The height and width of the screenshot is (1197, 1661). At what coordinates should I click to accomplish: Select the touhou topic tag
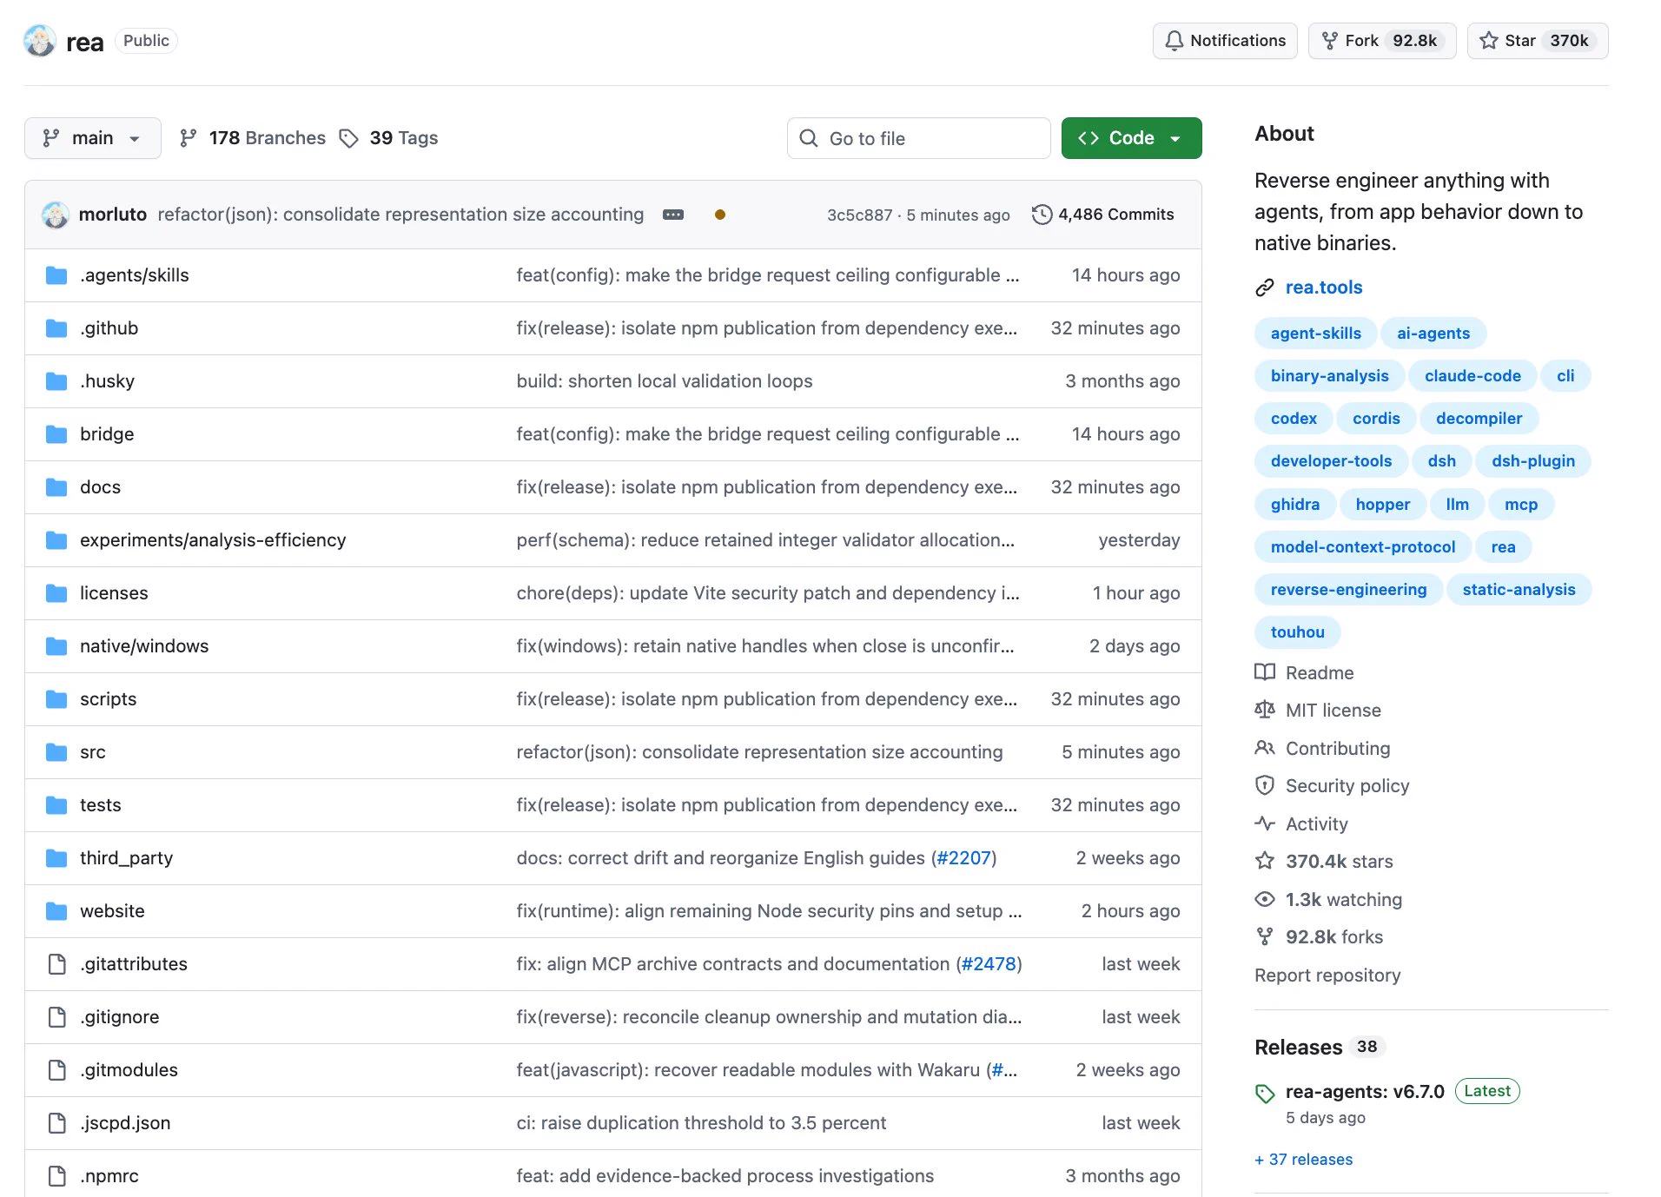coord(1298,632)
